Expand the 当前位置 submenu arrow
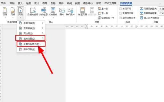Screen dimensions: 164x102 [43, 38]
